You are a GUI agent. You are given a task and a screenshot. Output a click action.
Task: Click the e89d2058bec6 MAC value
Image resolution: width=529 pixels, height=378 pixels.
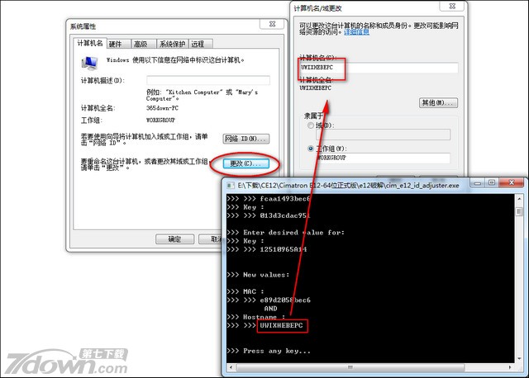(x=285, y=300)
